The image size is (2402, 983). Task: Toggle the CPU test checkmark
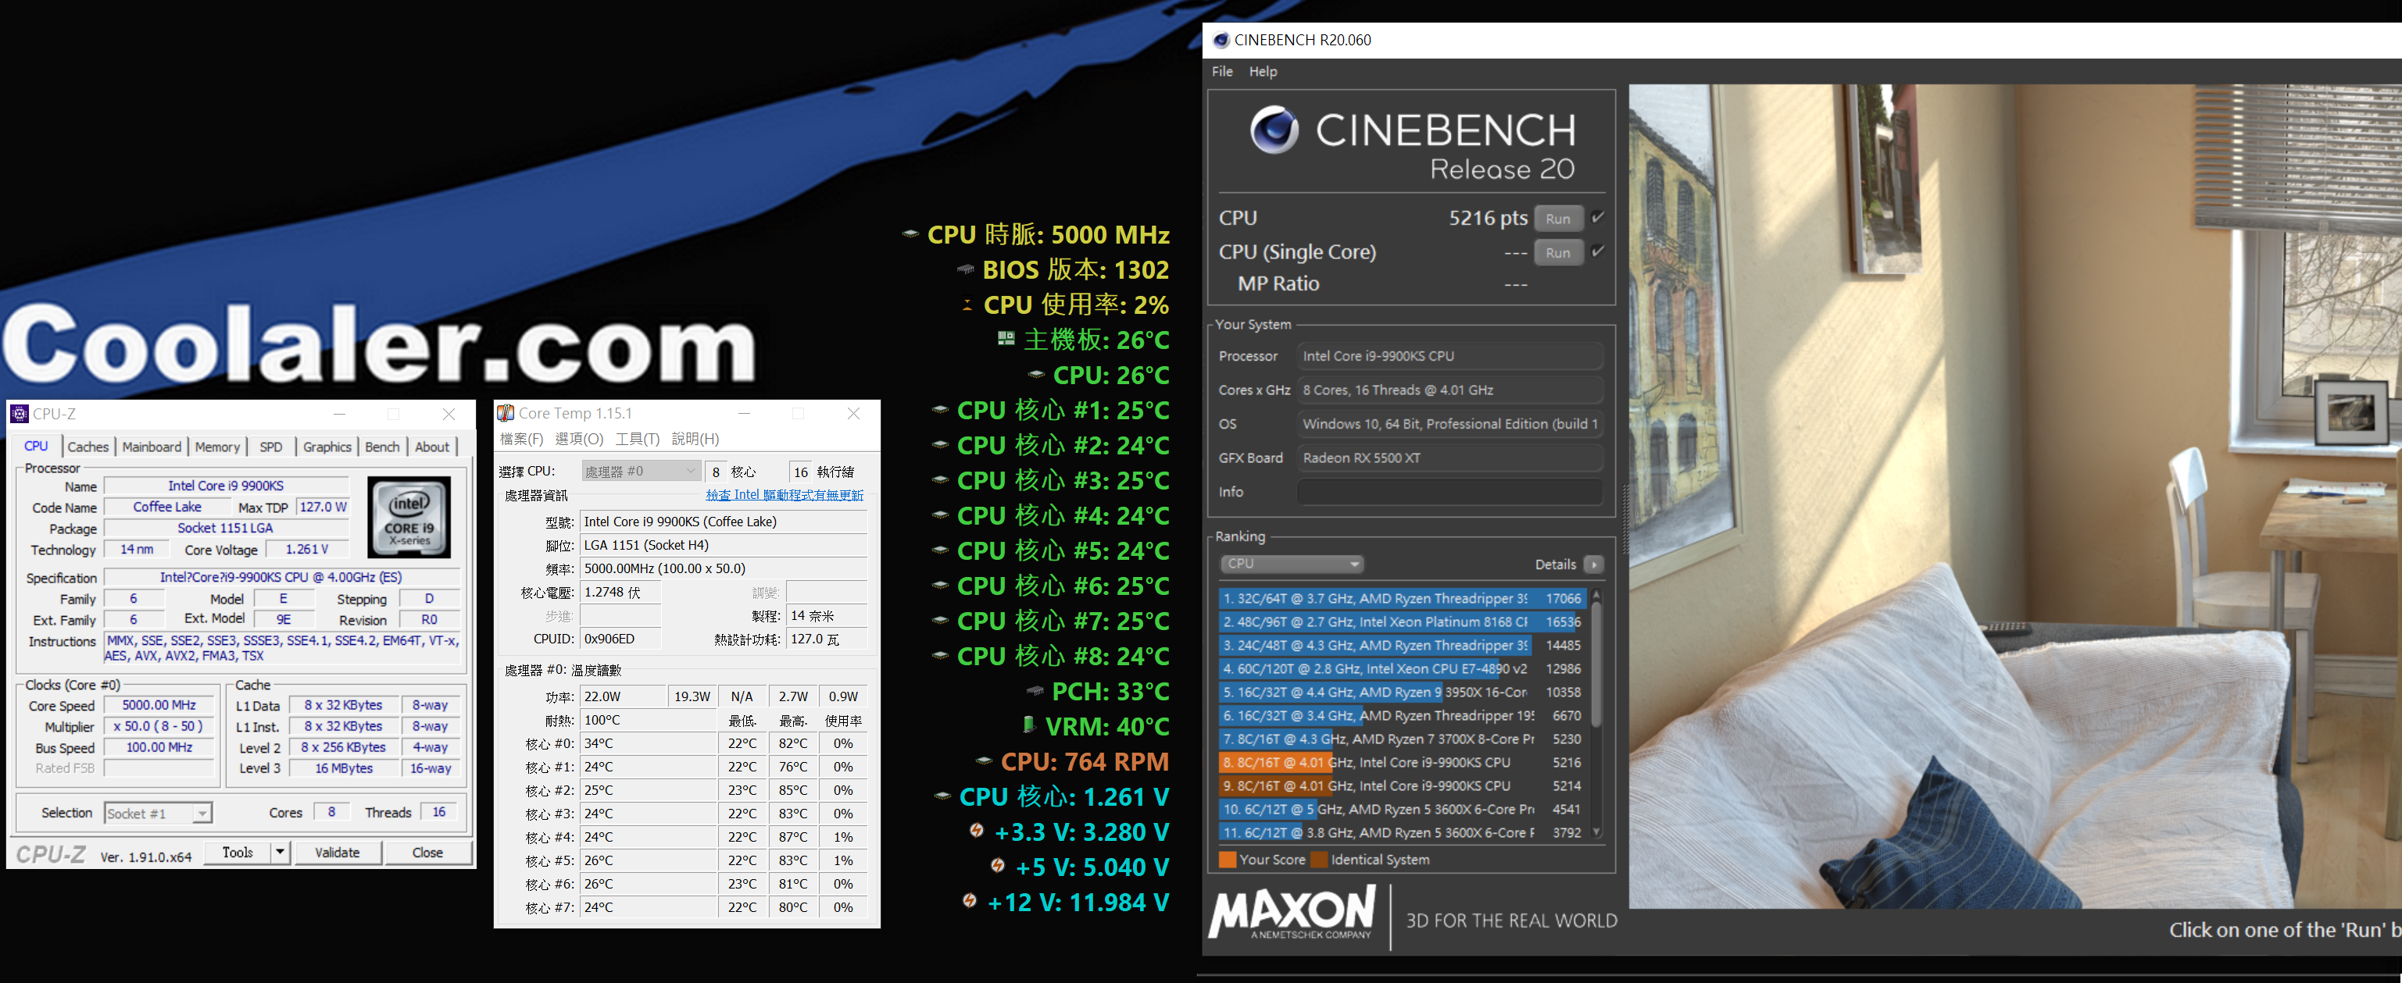click(x=1597, y=217)
